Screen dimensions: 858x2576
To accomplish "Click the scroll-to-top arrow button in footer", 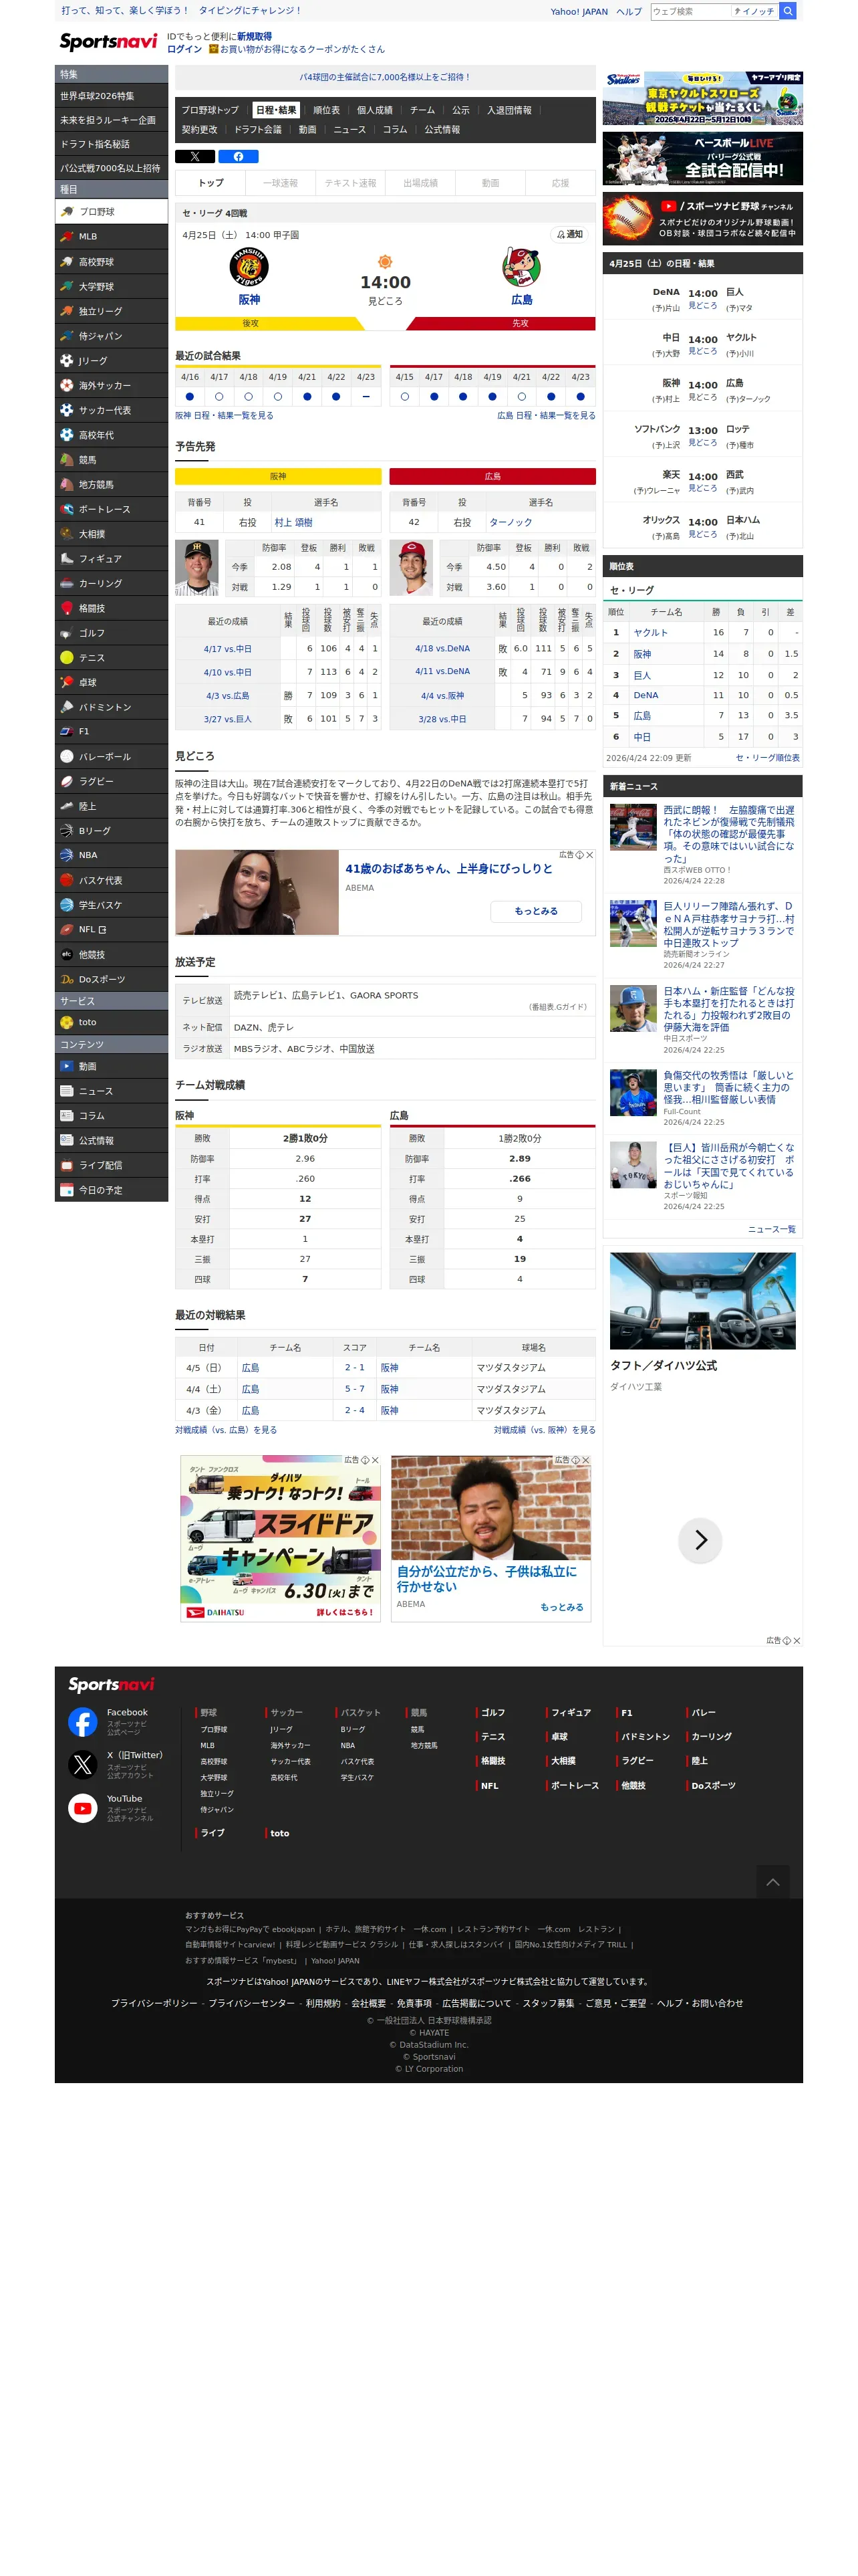I will click(x=772, y=1881).
